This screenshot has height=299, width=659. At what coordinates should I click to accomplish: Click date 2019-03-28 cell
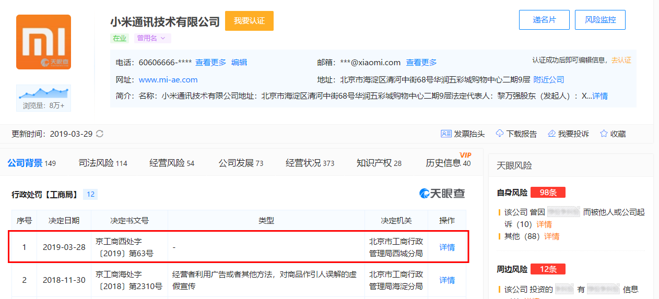(x=64, y=247)
